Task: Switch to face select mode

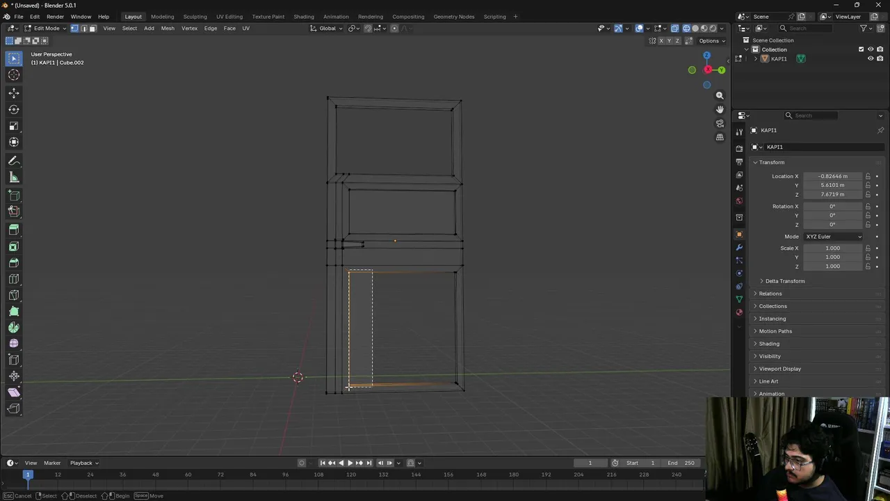Action: (x=92, y=29)
